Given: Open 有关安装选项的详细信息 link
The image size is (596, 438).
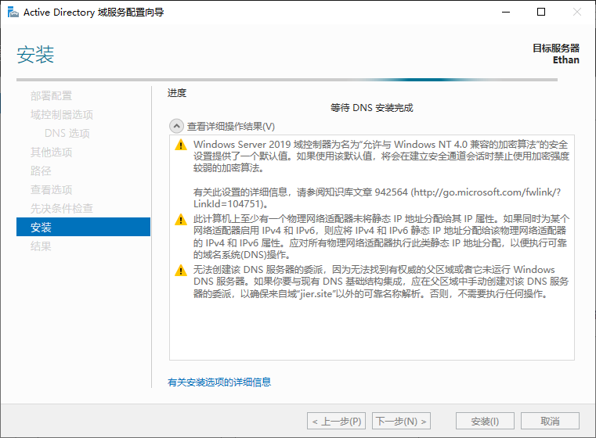Looking at the screenshot, I should point(219,382).
